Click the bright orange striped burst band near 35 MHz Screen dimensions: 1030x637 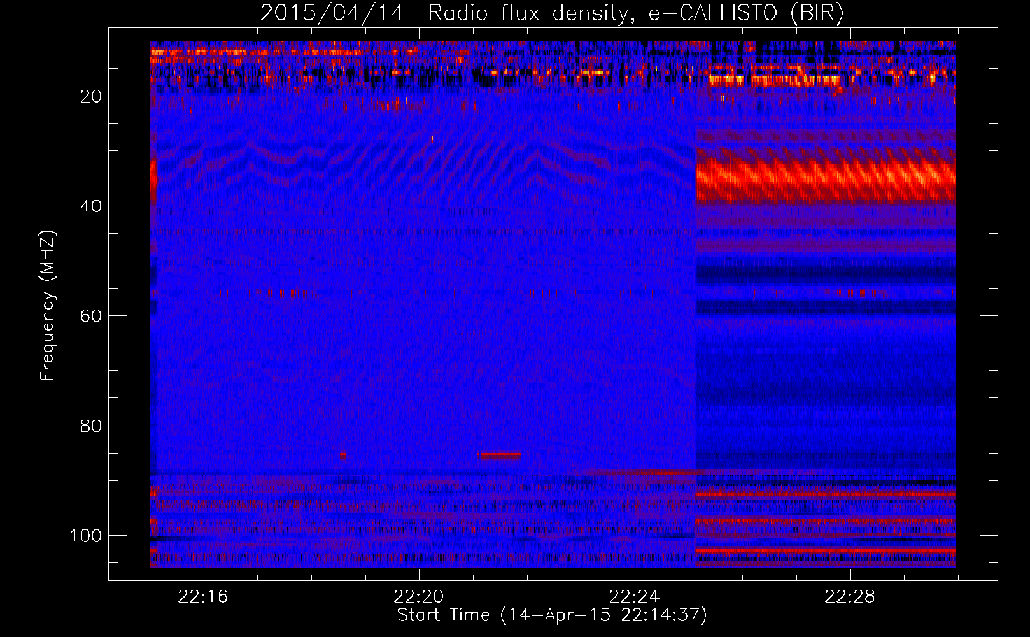826,176
